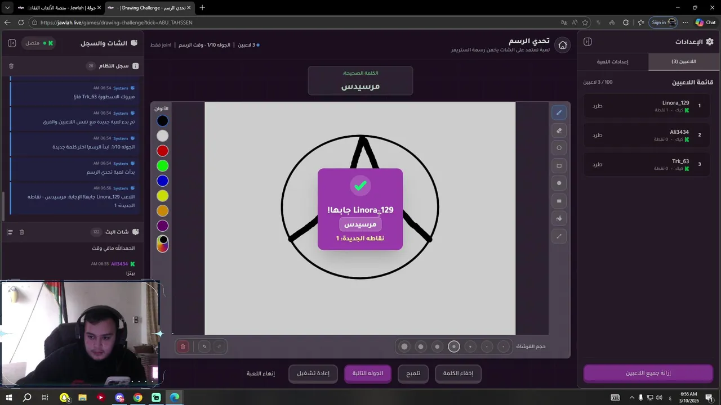Viewport: 721px width, 405px height.
Task: Click browser Sign in button
Action: (x=664, y=22)
